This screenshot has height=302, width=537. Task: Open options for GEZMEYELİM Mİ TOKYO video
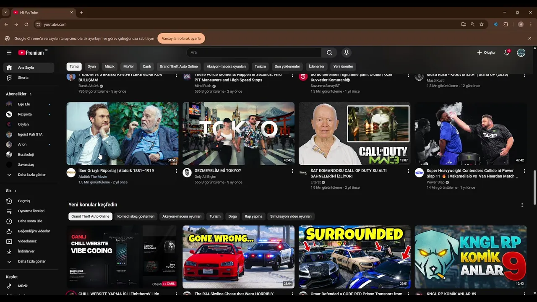(x=292, y=171)
